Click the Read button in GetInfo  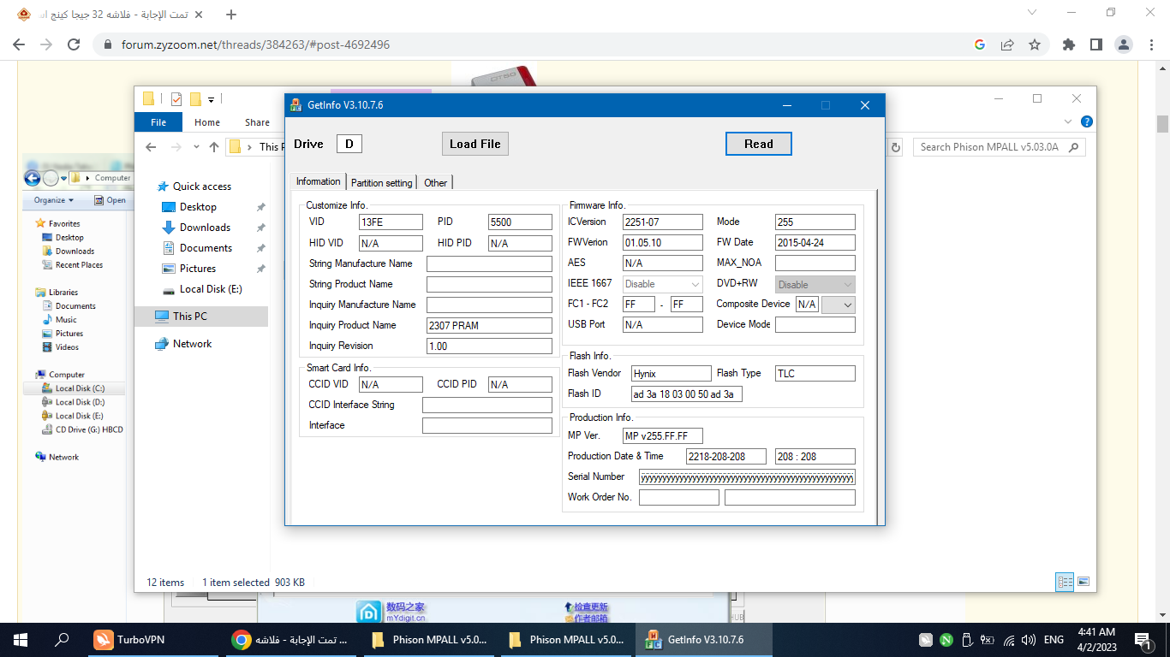click(758, 144)
